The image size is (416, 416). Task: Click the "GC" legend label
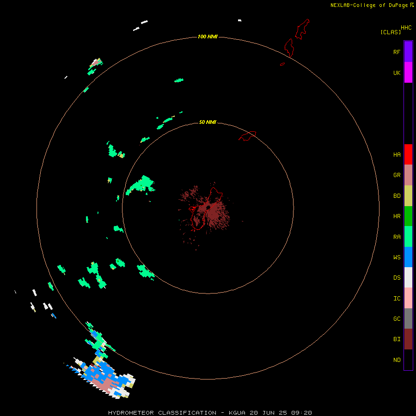[x=397, y=319]
